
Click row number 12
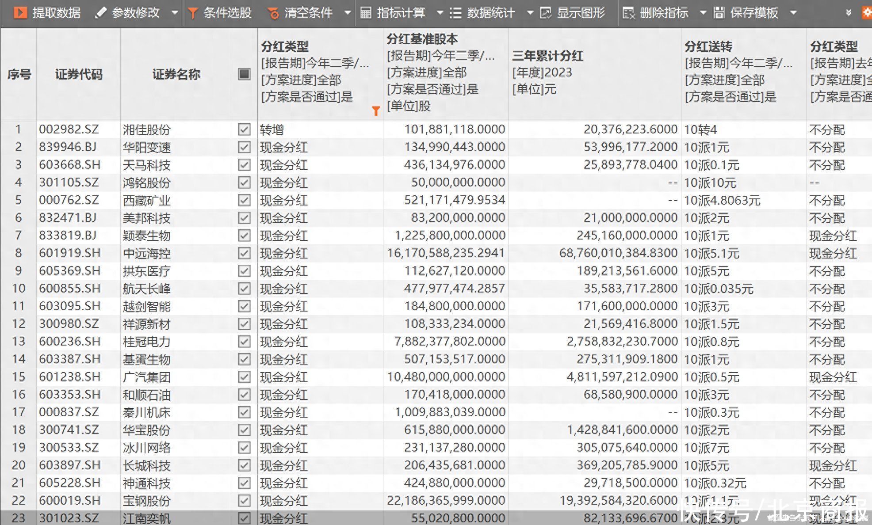point(19,324)
